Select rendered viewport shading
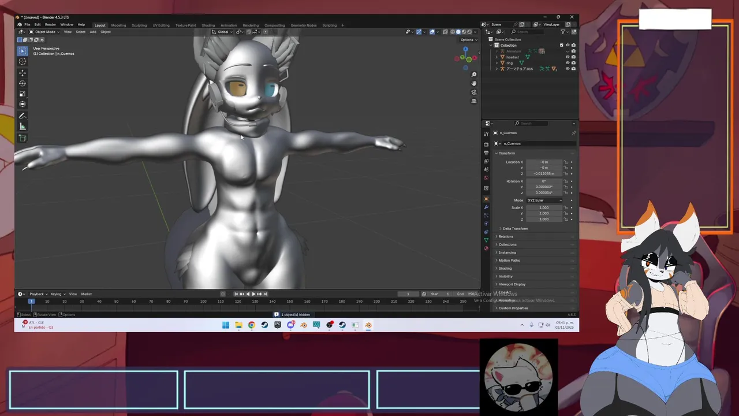Image resolution: width=739 pixels, height=416 pixels. tap(470, 32)
